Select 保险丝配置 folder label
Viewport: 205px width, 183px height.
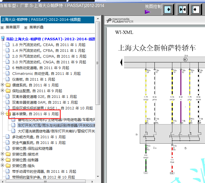[x=37, y=91]
